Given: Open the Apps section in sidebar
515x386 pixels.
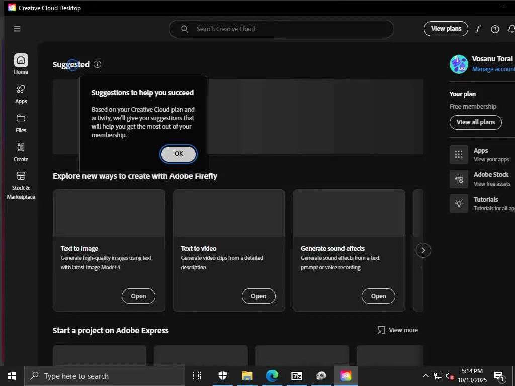Looking at the screenshot, I should click(21, 94).
